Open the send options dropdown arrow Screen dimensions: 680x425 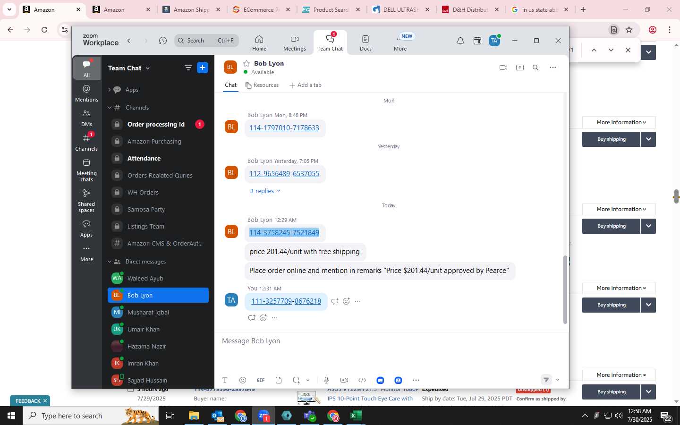(558, 380)
